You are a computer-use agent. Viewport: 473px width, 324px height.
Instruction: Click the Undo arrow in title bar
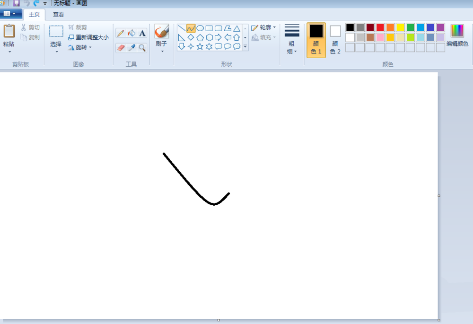26,3
